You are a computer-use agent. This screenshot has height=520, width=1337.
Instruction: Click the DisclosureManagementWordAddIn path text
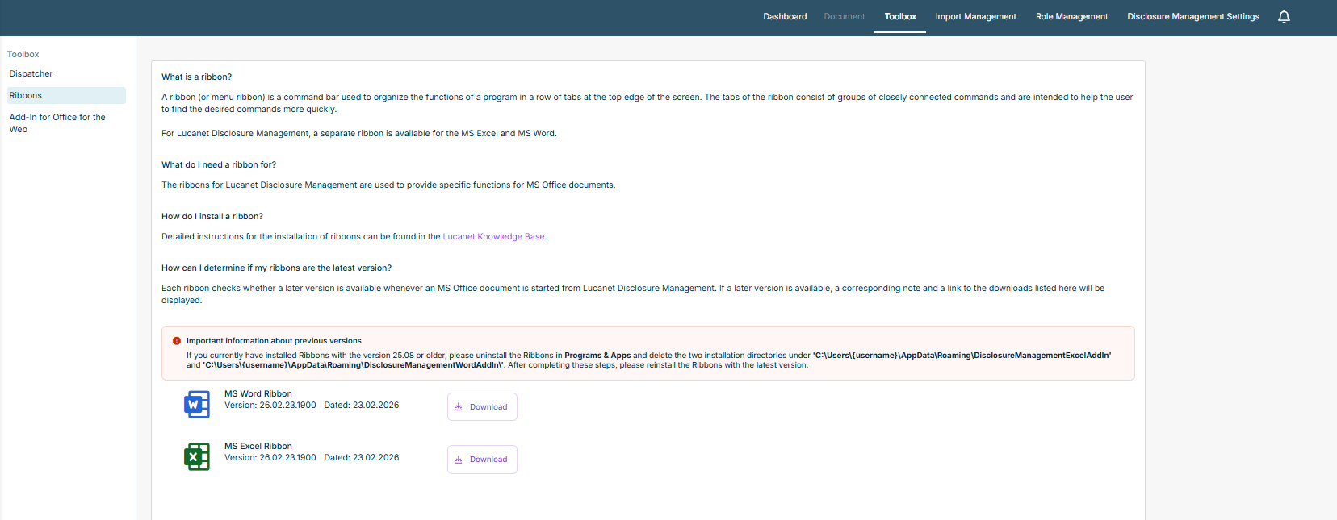point(354,365)
